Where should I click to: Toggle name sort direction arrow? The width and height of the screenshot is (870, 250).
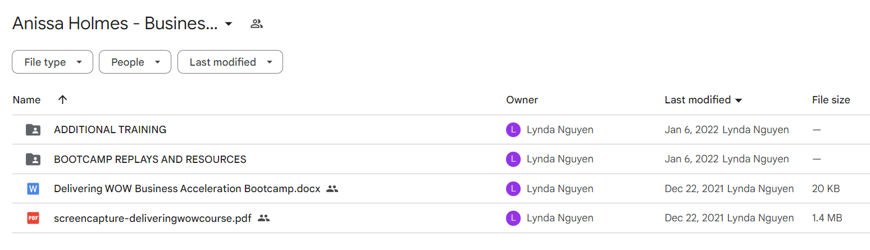pos(63,99)
